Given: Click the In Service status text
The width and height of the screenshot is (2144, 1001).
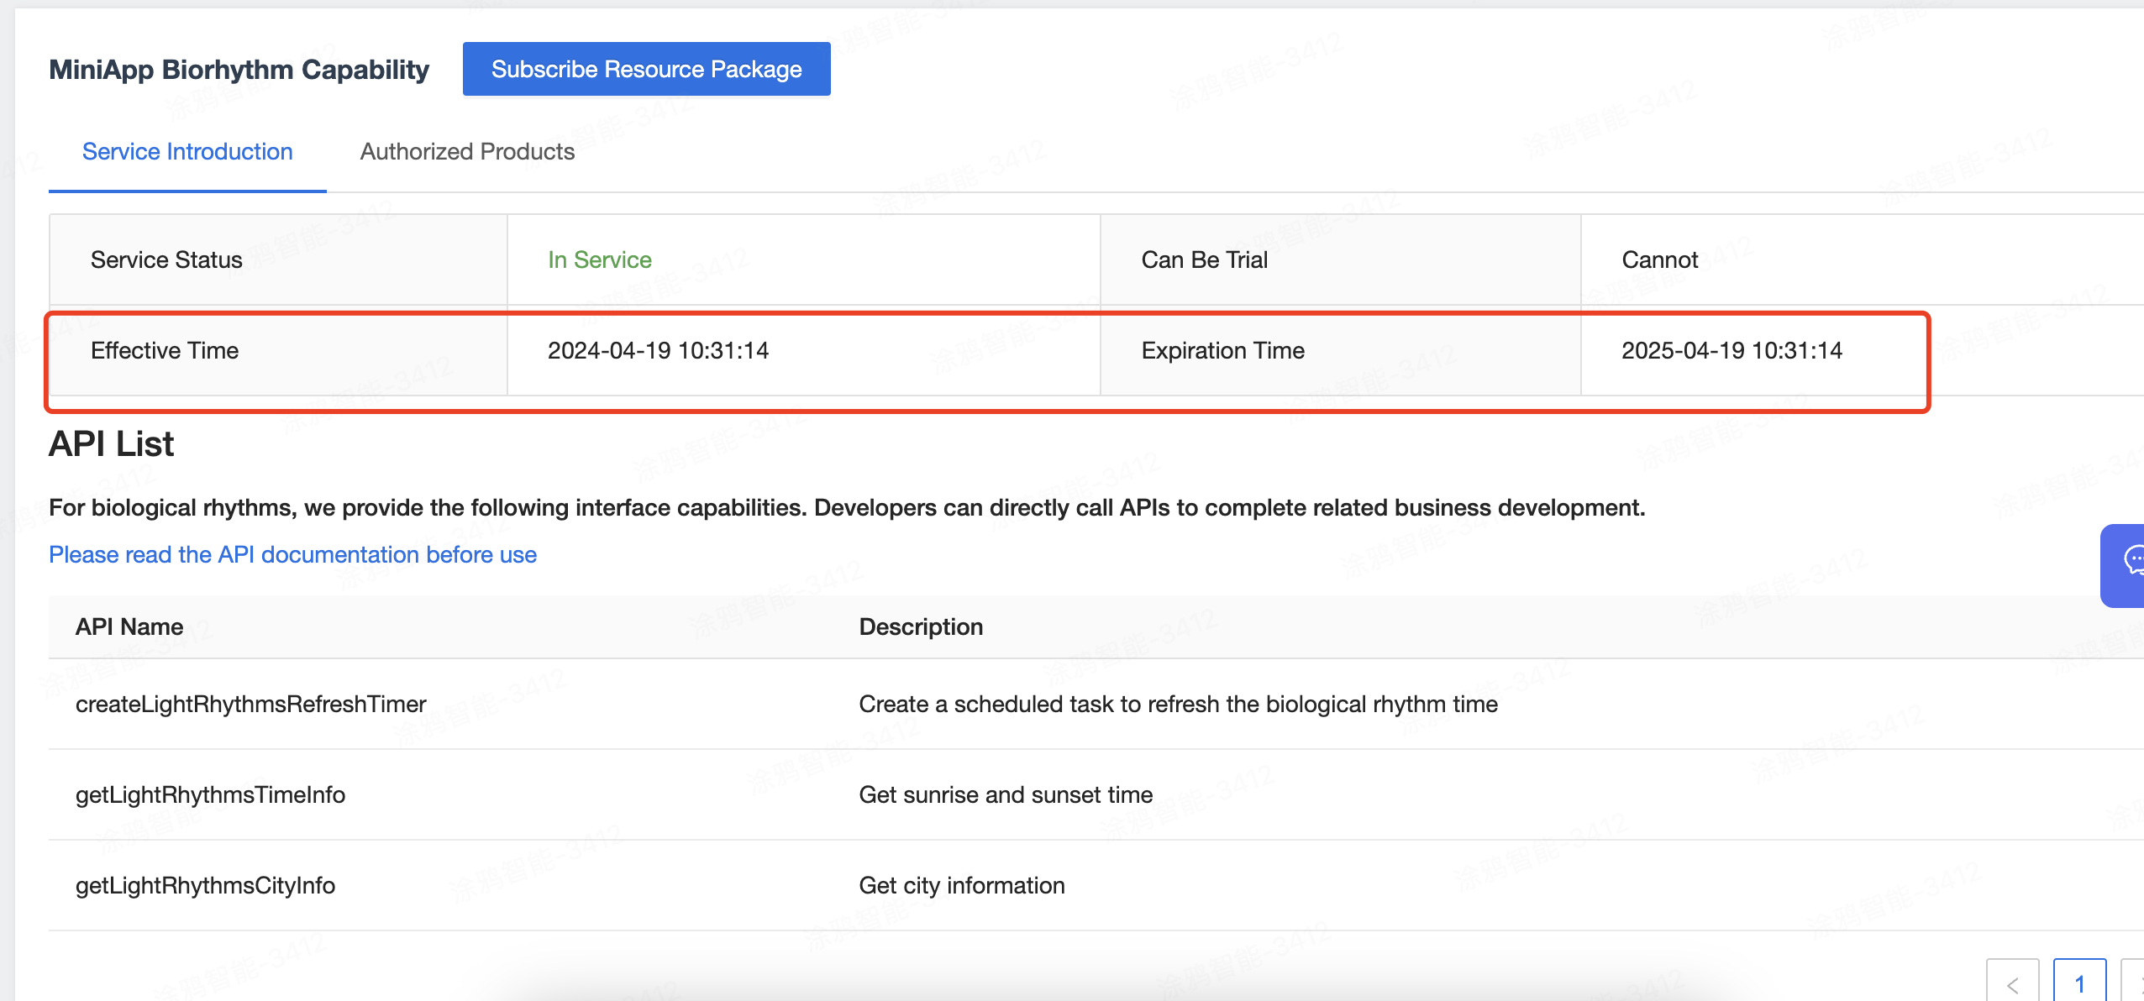Looking at the screenshot, I should click(599, 260).
